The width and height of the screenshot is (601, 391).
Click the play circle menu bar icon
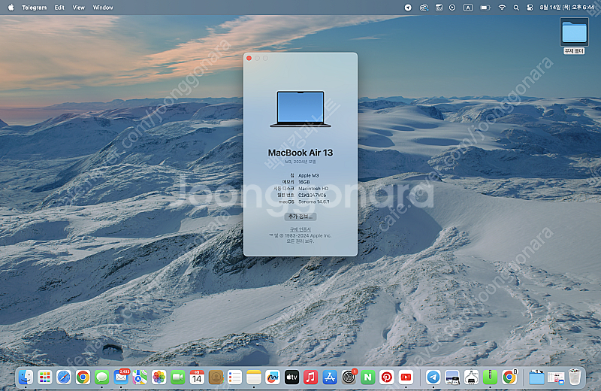(x=452, y=8)
